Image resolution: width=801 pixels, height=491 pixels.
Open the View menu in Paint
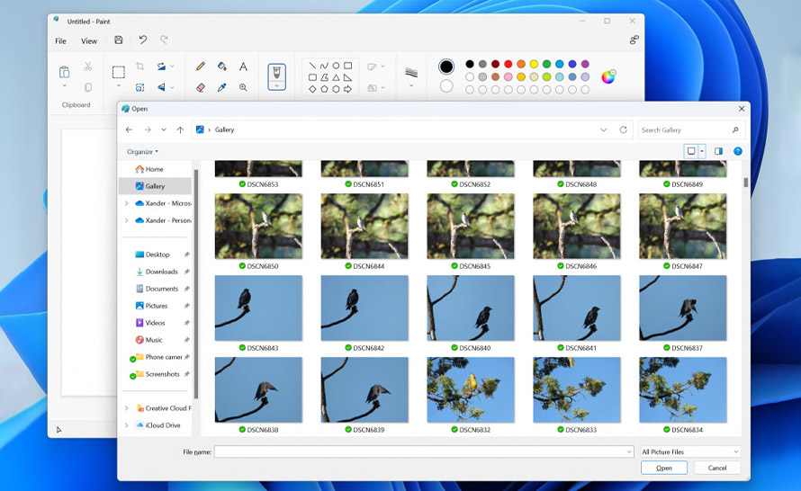[x=89, y=40]
